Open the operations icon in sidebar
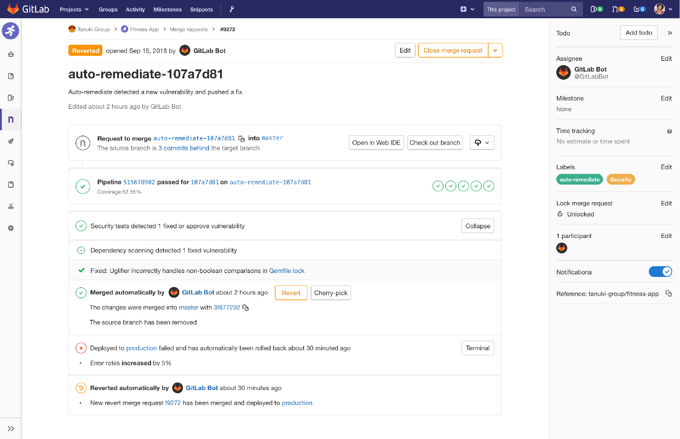Screen dimensions: 680x439 [x=11, y=163]
